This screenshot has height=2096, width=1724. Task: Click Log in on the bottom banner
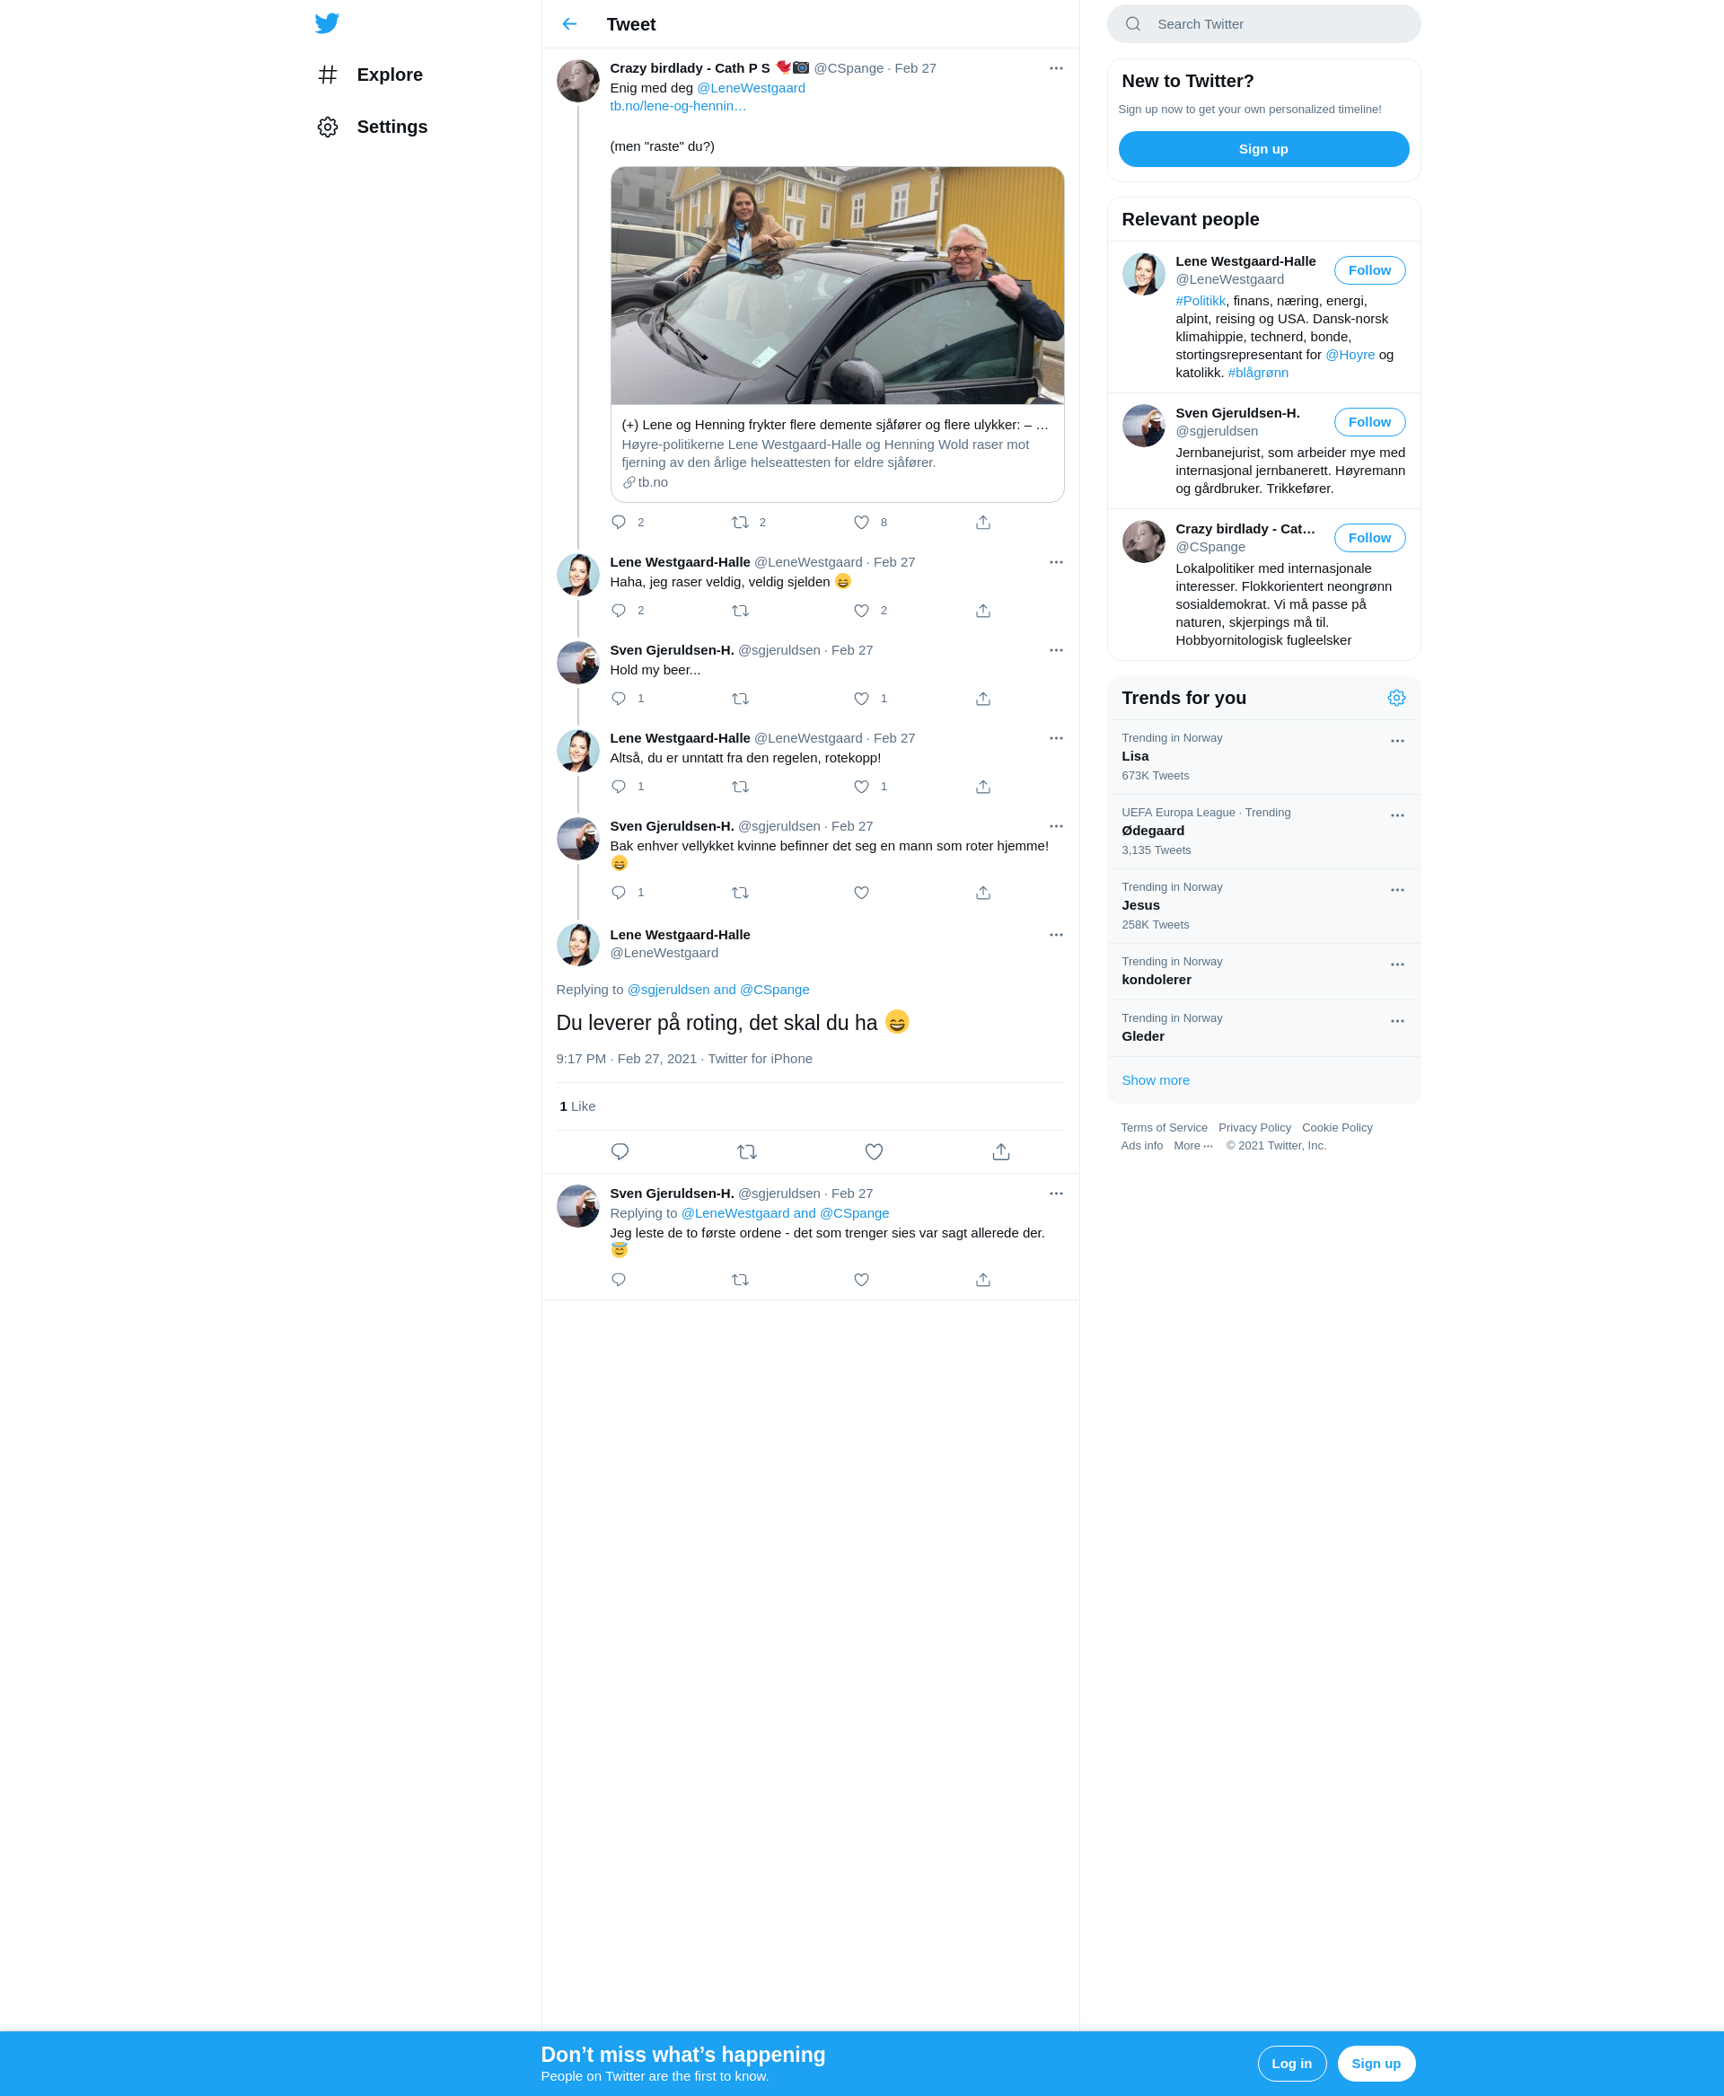[1291, 2063]
